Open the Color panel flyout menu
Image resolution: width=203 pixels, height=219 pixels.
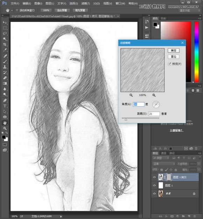[x=199, y=18]
